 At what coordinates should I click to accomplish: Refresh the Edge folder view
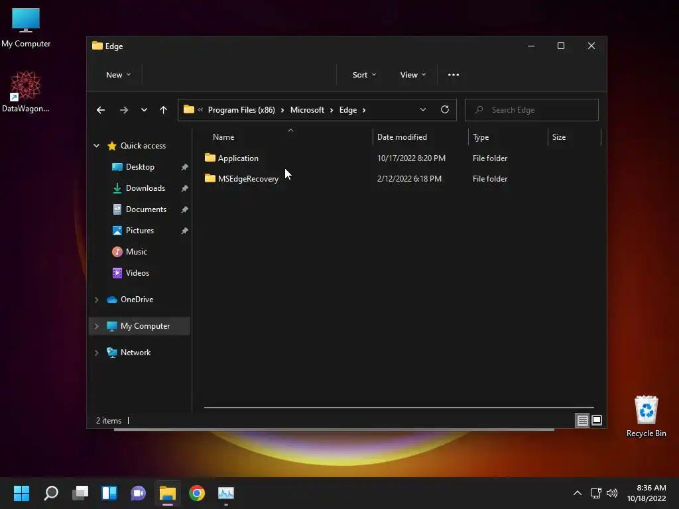[x=445, y=109]
